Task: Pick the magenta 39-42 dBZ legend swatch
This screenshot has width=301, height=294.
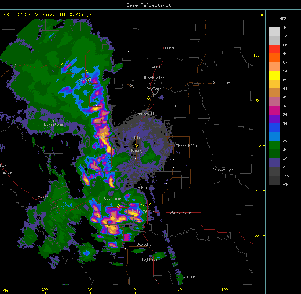Action: [274, 110]
